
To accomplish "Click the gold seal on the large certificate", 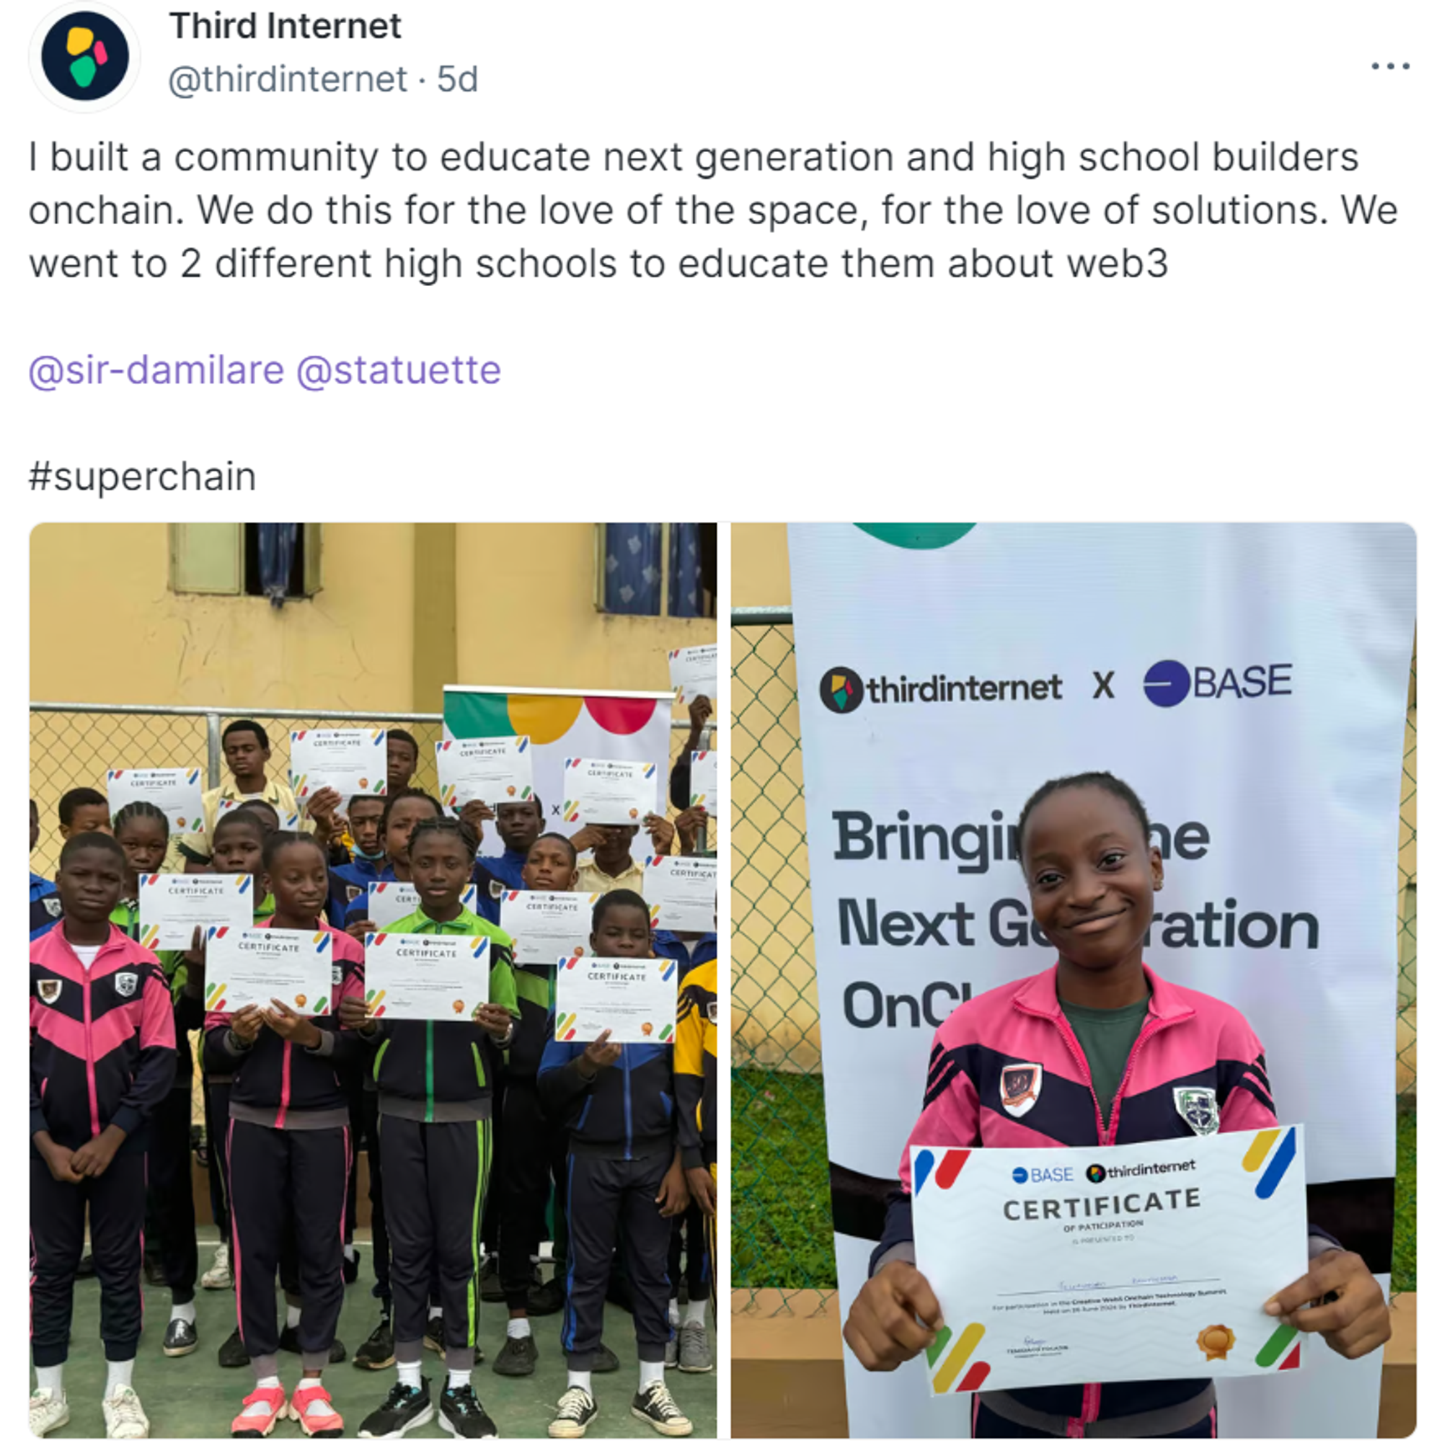I will [1215, 1342].
